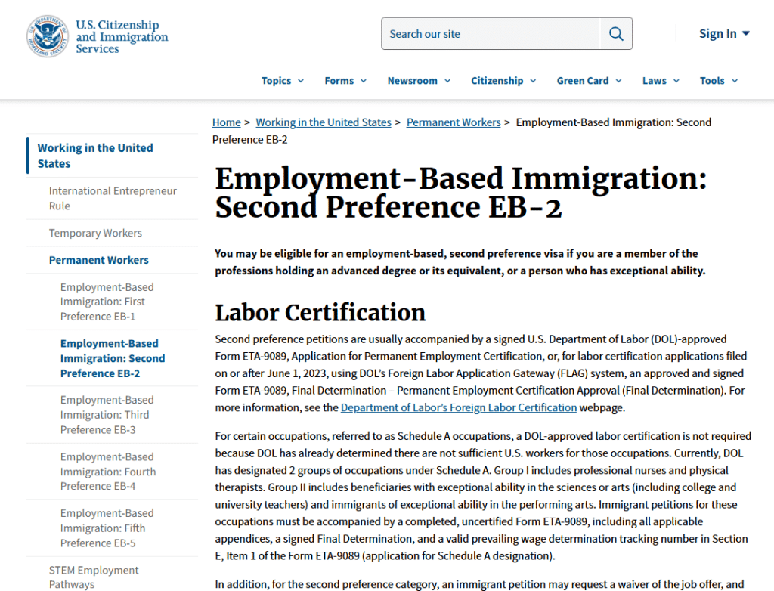This screenshot has width=774, height=591.
Task: Open the Sign In dropdown
Action: tap(724, 33)
